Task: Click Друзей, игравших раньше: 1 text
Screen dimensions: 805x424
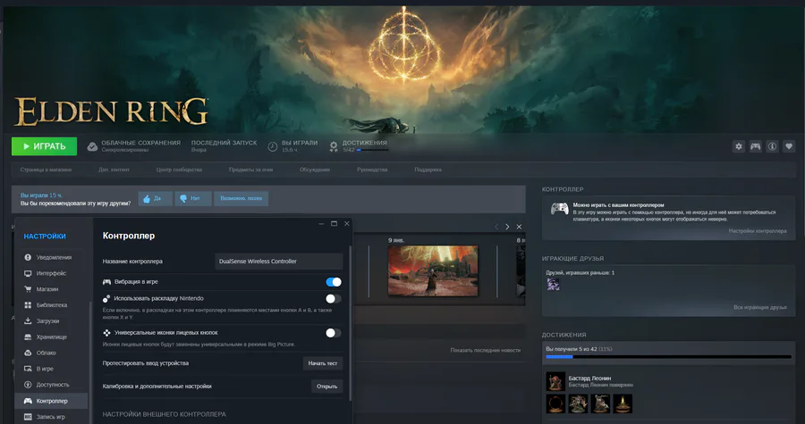Action: [x=580, y=272]
